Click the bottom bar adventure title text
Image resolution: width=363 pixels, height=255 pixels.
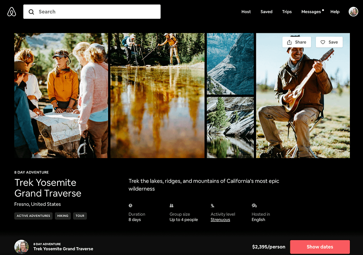tap(63, 249)
